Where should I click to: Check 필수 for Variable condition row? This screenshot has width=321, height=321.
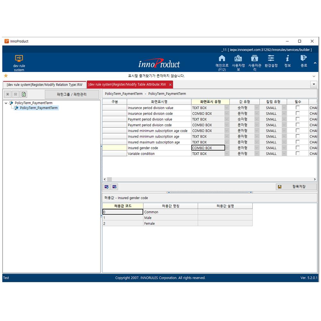(x=297, y=153)
